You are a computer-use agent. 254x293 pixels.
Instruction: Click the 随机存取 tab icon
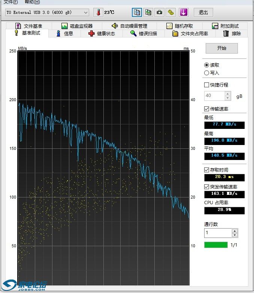(x=169, y=26)
